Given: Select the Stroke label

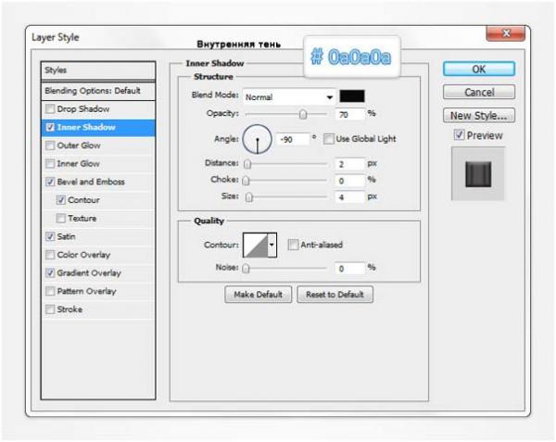Looking at the screenshot, I should pos(69,309).
